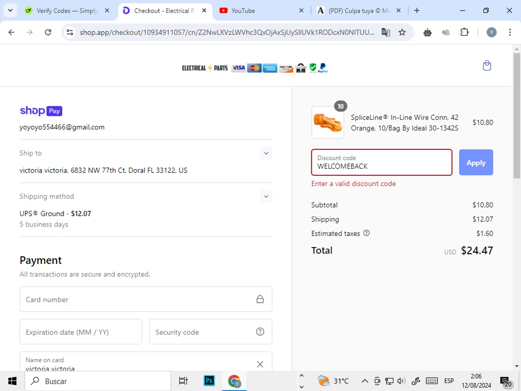Click the $24.47 total amount
Image resolution: width=521 pixels, height=391 pixels.
point(477,250)
